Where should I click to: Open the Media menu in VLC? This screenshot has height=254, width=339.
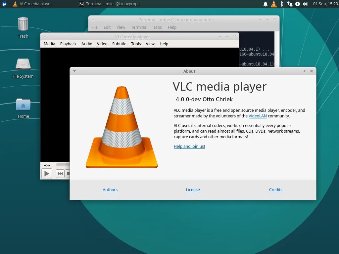click(49, 44)
